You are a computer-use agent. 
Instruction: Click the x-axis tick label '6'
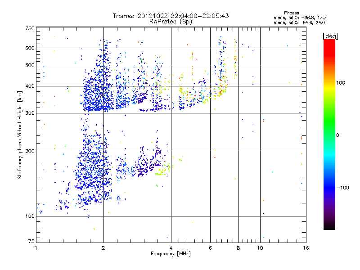(x=210, y=248)
